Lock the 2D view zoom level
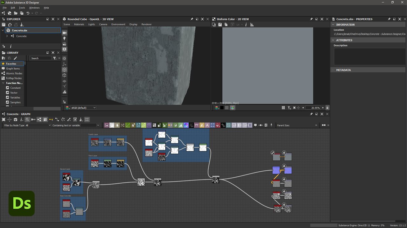Screen dimensions: 407x228 (x=327, y=108)
